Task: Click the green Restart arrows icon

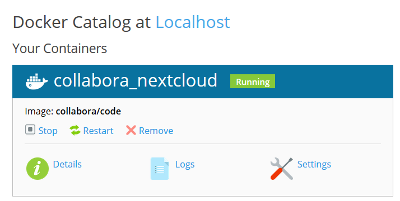Action: (75, 130)
